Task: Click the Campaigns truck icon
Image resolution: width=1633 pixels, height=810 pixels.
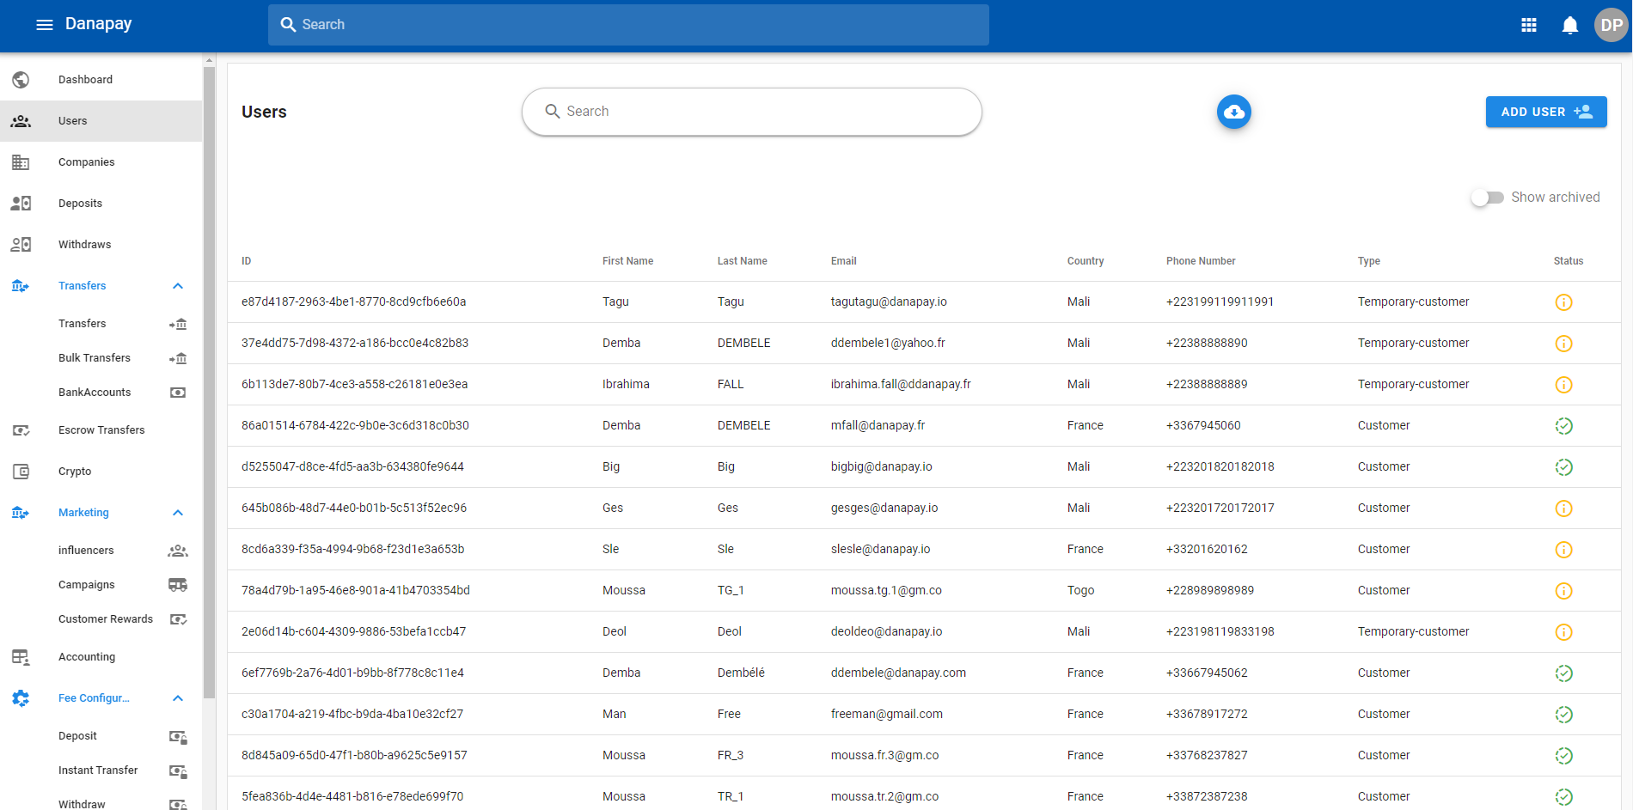Action: pos(178,585)
